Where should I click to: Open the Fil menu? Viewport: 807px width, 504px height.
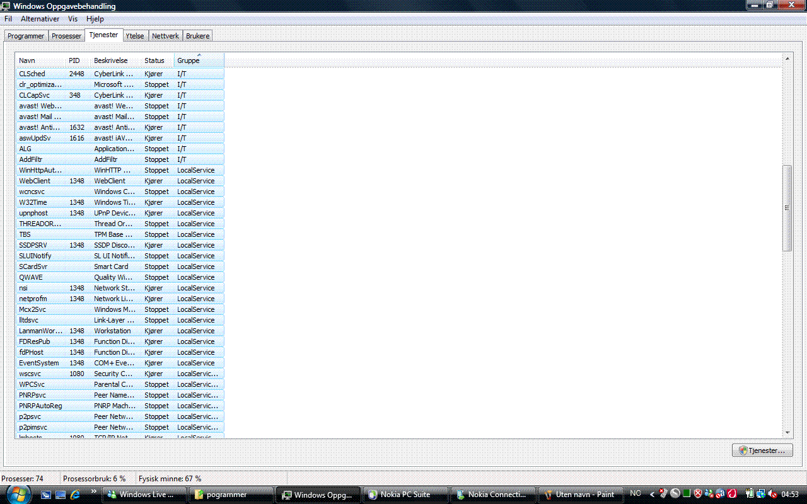click(8, 19)
